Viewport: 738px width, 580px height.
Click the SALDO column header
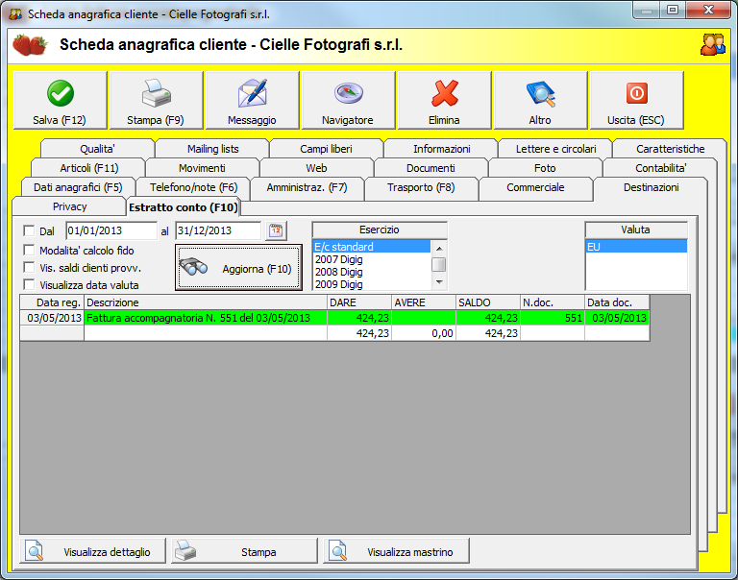[x=488, y=302]
